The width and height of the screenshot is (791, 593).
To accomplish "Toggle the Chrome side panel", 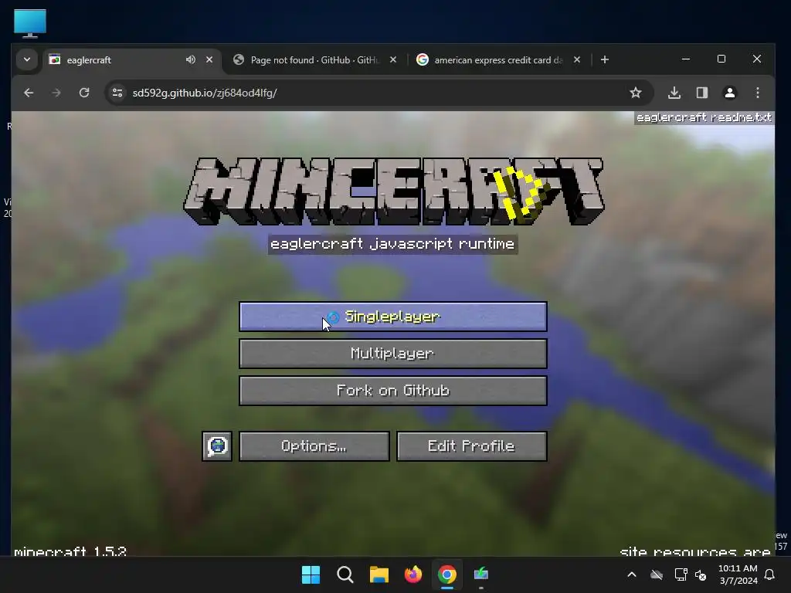I will [x=702, y=93].
